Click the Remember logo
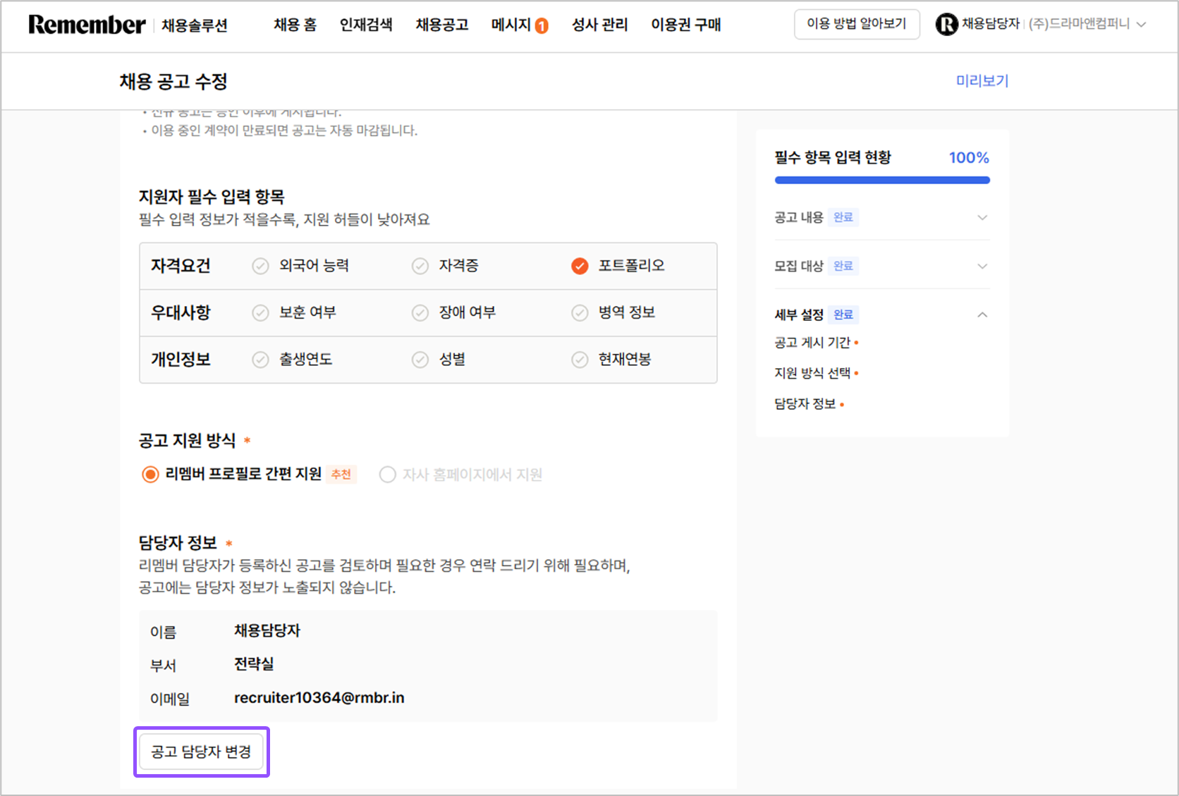Screen dimensions: 1179x796 tap(86, 23)
